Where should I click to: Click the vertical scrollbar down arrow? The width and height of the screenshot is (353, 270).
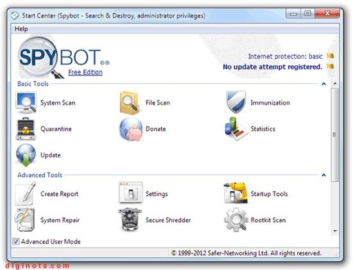335,231
